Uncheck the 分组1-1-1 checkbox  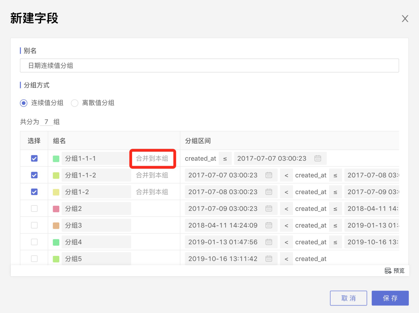coord(34,158)
